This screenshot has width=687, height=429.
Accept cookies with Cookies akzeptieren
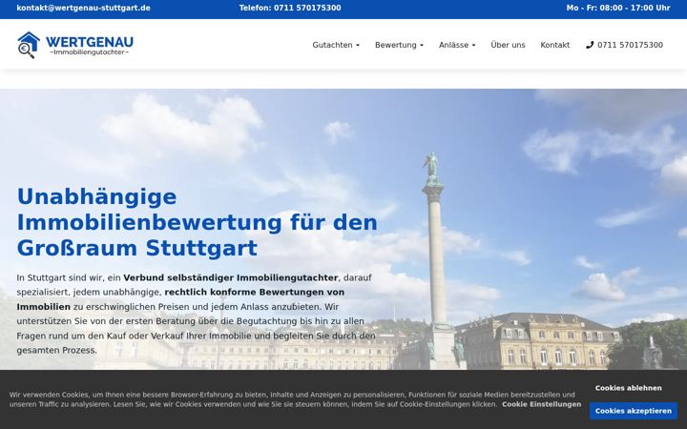[x=634, y=411]
